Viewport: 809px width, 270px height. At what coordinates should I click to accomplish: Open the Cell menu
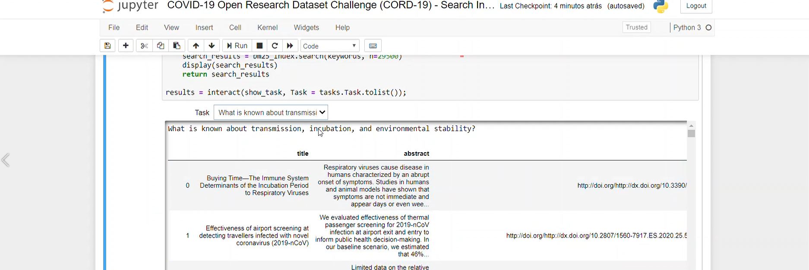pos(235,28)
